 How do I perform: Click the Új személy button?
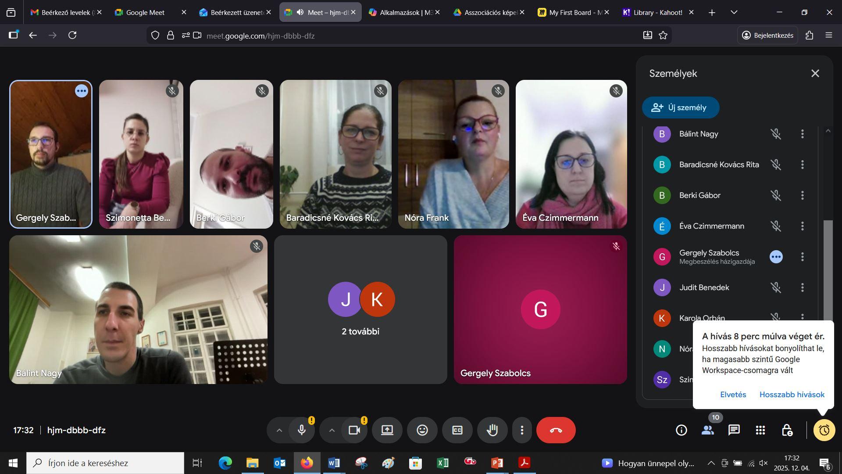click(680, 108)
